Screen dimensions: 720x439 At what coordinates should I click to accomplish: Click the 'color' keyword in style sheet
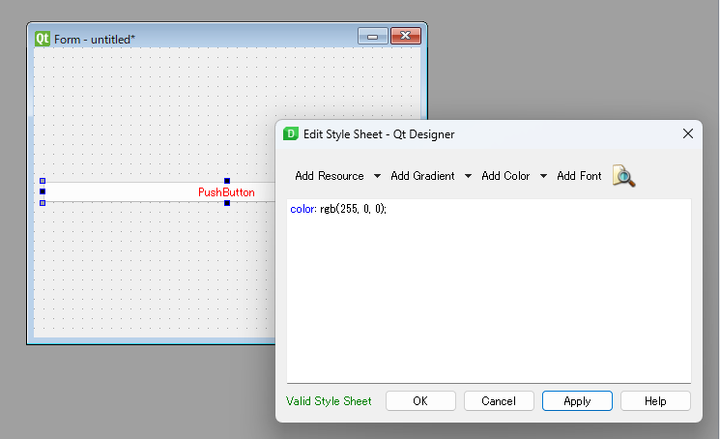(302, 209)
